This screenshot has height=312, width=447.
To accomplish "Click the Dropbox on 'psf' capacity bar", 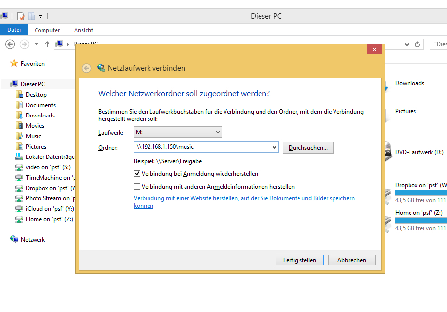I will 421,193.
